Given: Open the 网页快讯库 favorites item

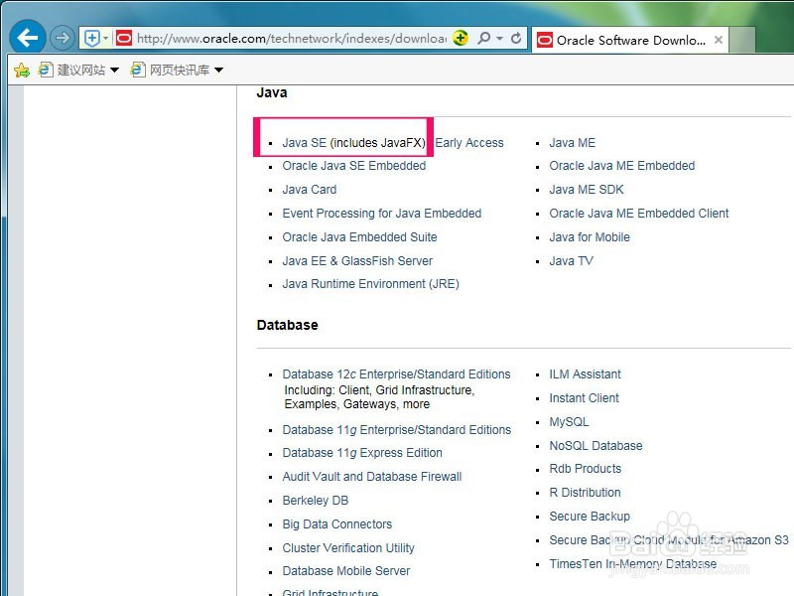Looking at the screenshot, I should click(x=171, y=70).
